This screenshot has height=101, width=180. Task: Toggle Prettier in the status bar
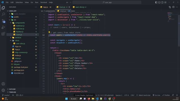coord(166,95)
